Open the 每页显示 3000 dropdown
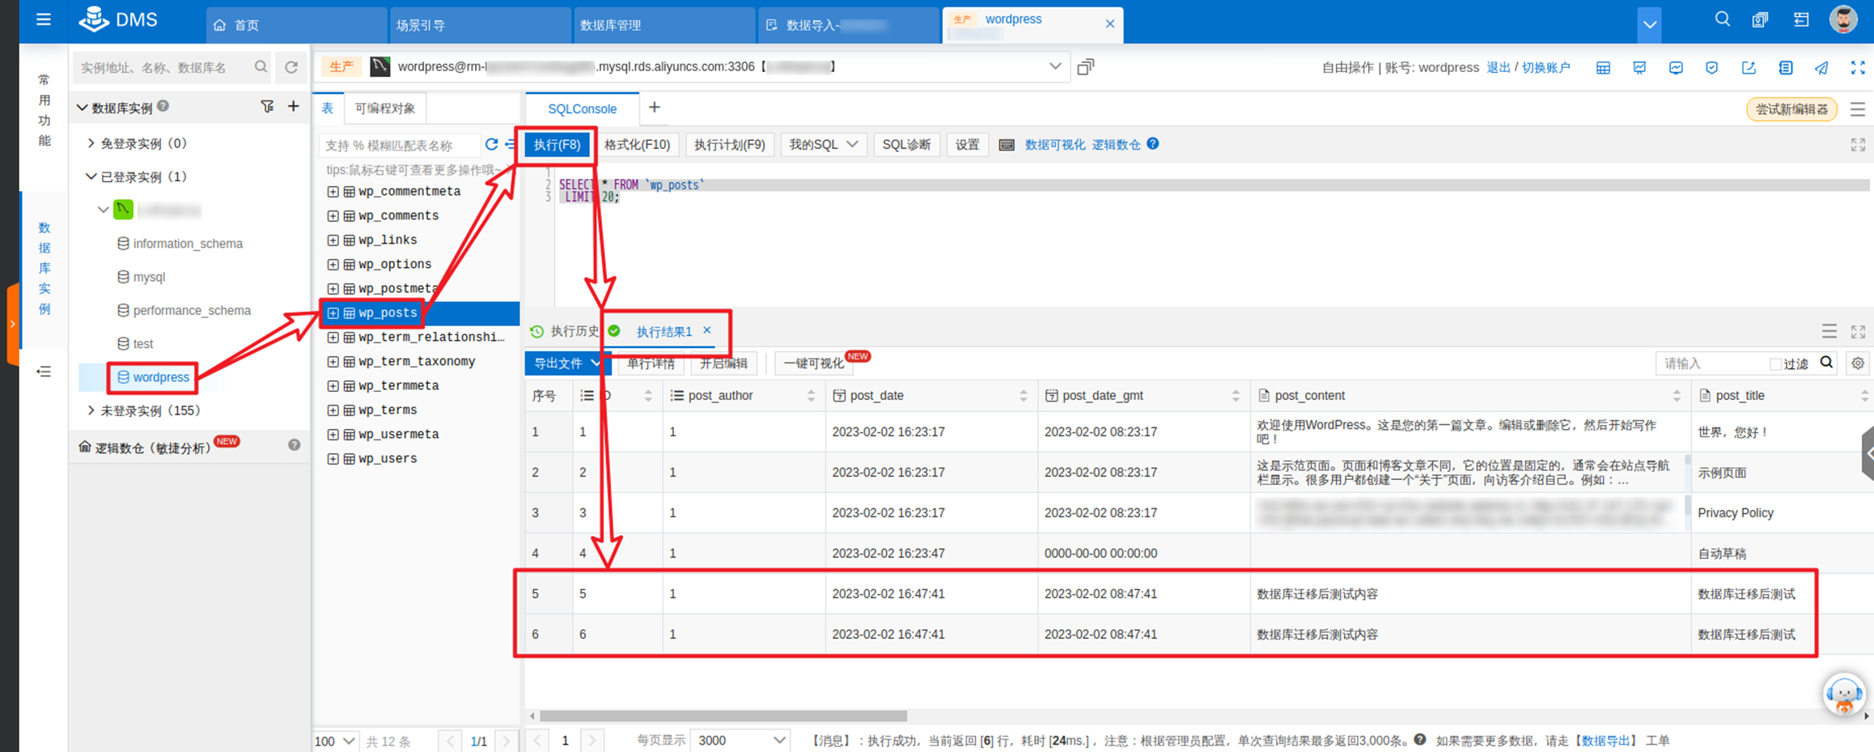Screen dimensions: 1874x752 point(740,740)
